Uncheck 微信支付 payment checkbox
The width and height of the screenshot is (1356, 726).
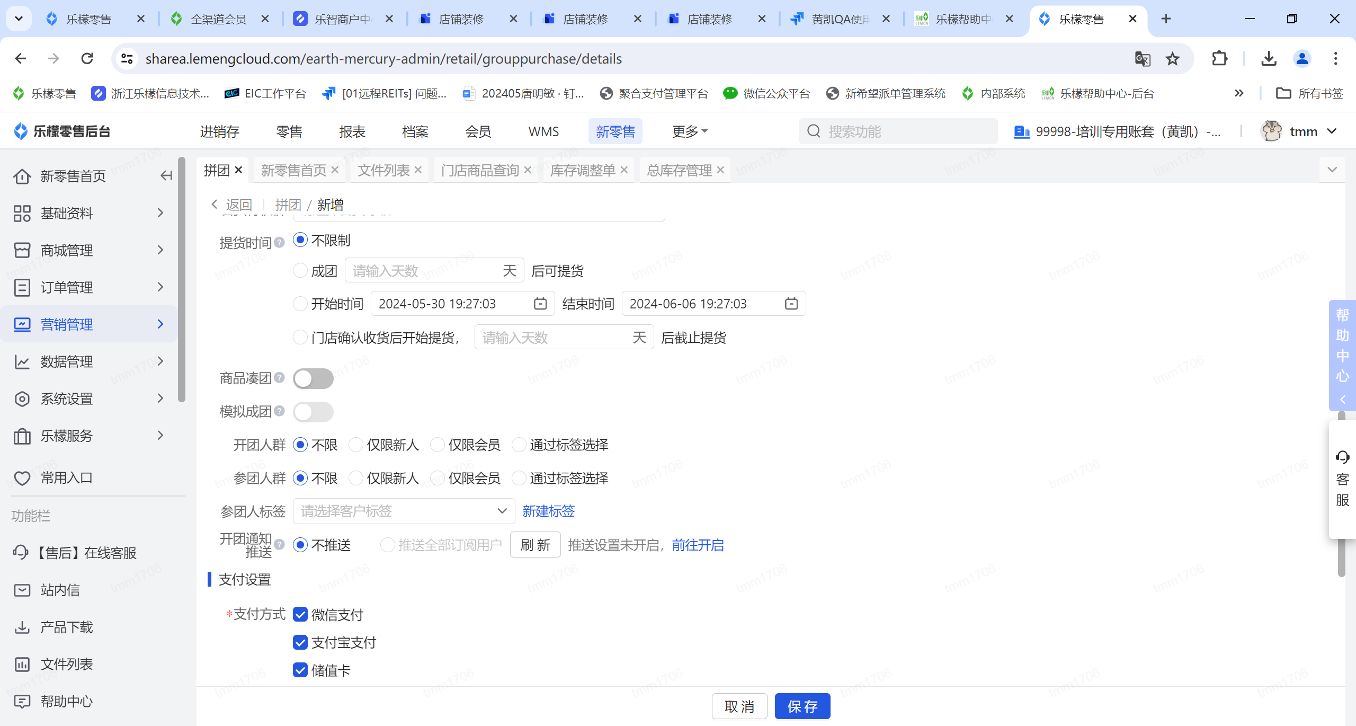click(x=300, y=614)
